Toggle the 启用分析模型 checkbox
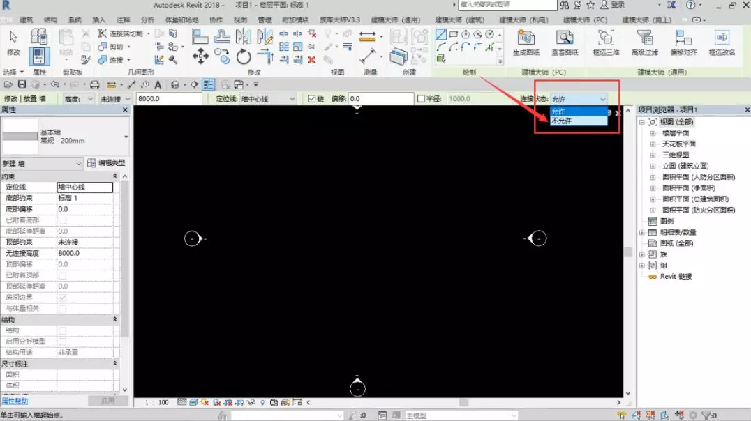Screen dimensions: 751x421 pos(62,341)
